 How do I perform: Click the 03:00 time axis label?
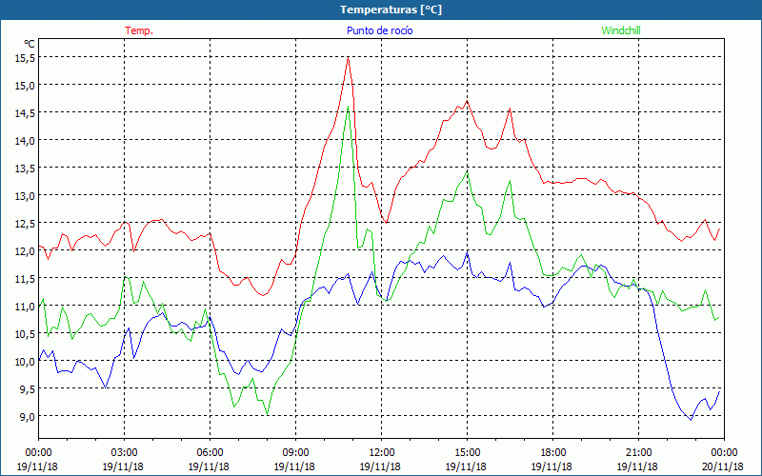tap(124, 452)
